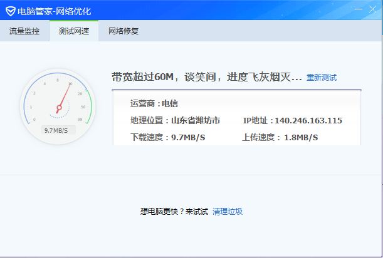383x258 pixels.
Task: Click the IP地址 140.246.163.115 value
Action: tap(308, 121)
